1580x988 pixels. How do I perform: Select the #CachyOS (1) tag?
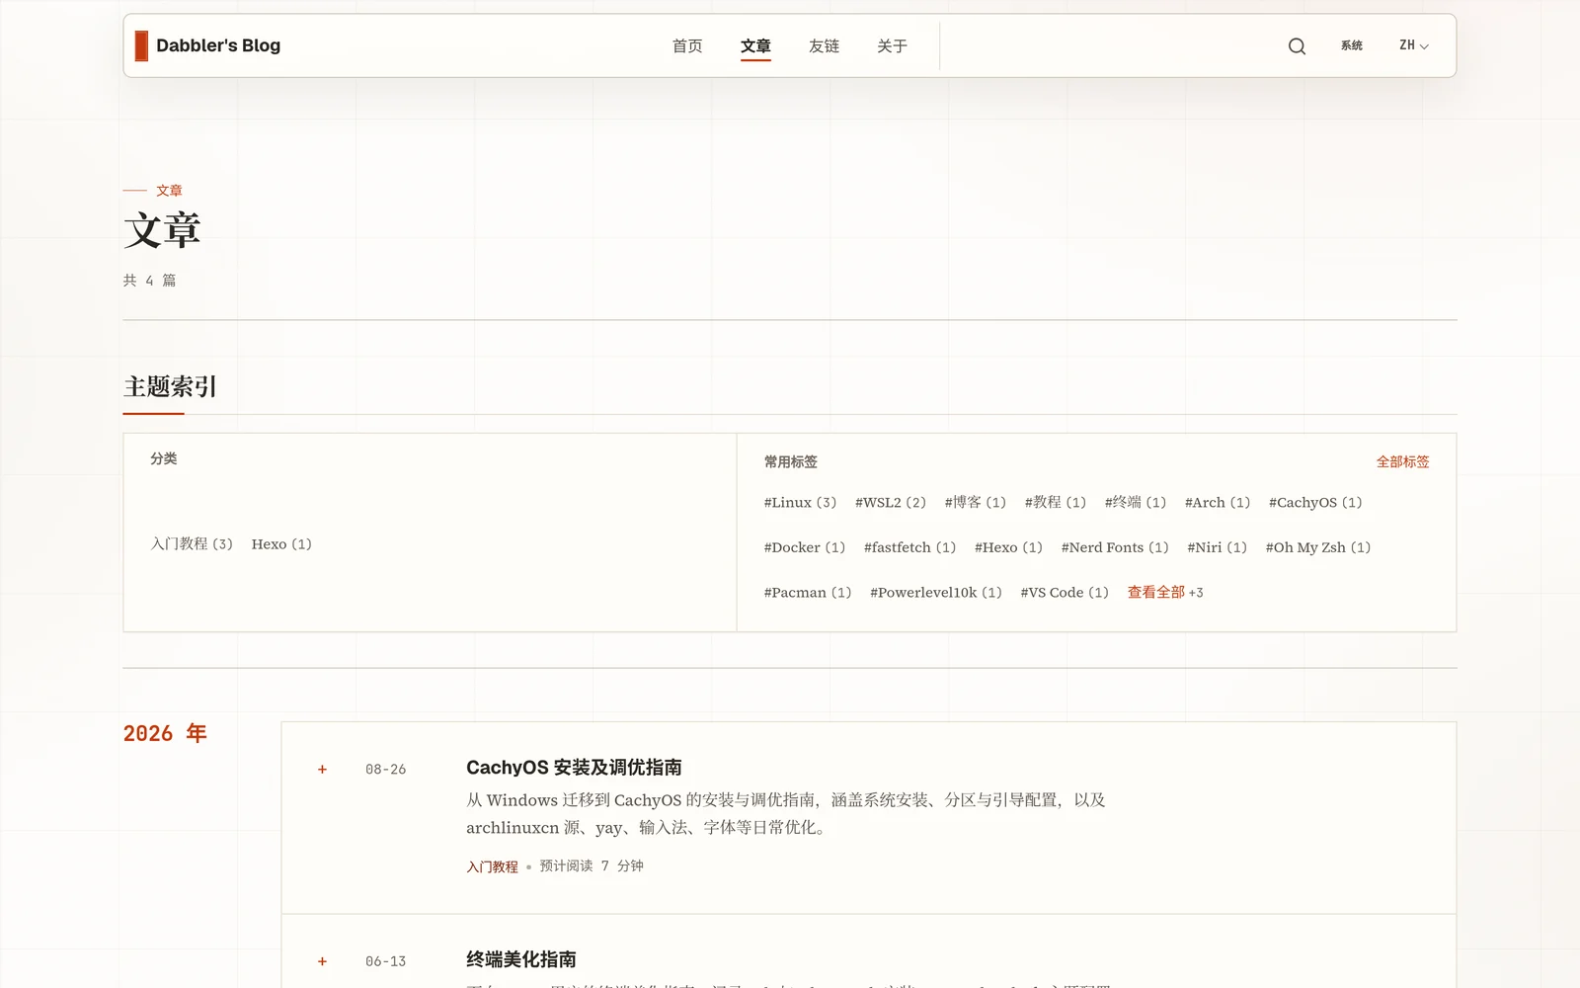click(x=1315, y=502)
